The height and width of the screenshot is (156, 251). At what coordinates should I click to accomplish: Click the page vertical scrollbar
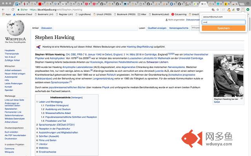tap(250, 24)
